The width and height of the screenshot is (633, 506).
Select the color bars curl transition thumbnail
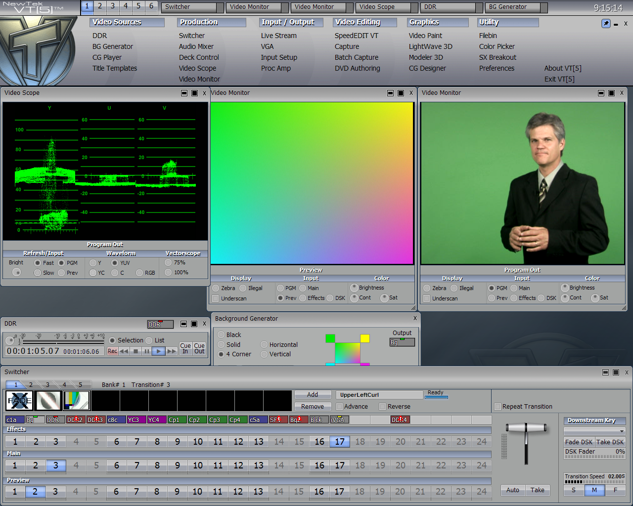pyautogui.click(x=77, y=401)
